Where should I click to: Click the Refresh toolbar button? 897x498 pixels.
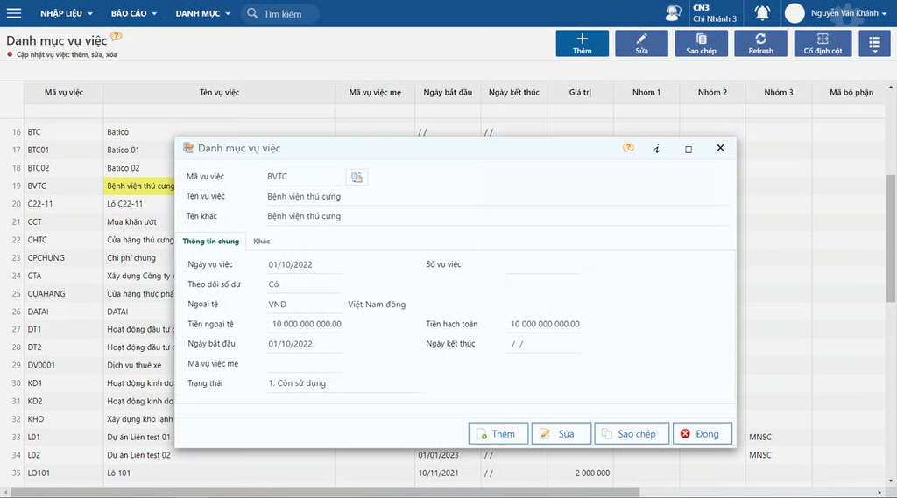pos(760,44)
